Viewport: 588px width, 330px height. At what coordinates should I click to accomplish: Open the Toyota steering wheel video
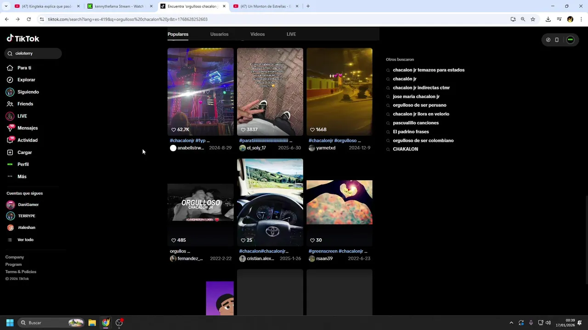click(270, 202)
